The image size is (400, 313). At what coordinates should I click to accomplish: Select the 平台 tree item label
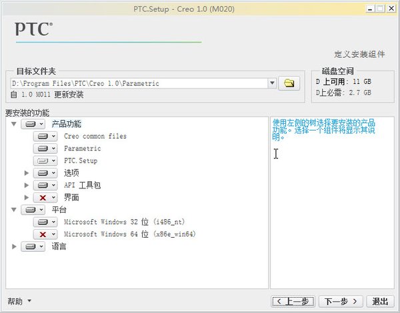59,210
